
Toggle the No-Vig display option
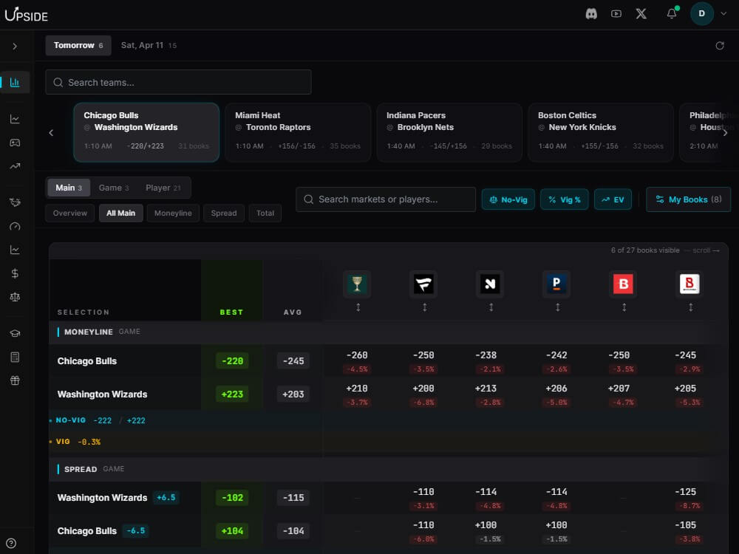[x=508, y=199]
